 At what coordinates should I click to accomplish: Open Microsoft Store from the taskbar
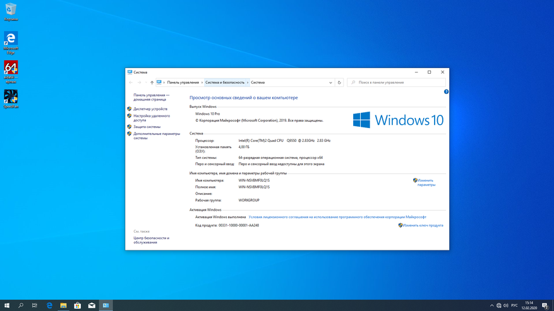[x=78, y=305]
